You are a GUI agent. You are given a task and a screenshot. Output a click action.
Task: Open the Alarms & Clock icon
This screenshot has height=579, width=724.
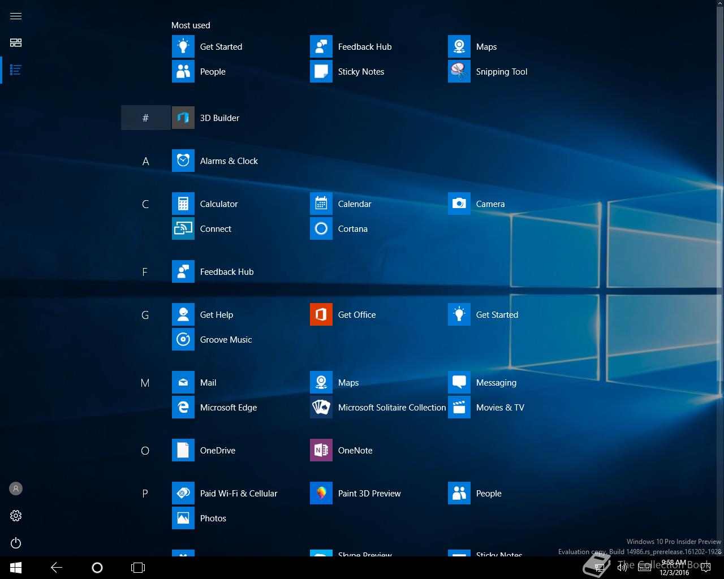[x=183, y=161]
